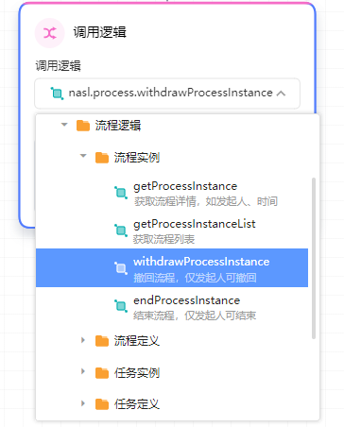
Task: Select endProcessInstance from the list
Action: point(172,306)
